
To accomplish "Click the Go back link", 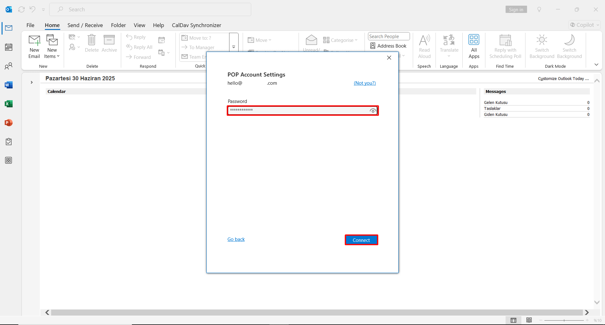I will point(236,239).
